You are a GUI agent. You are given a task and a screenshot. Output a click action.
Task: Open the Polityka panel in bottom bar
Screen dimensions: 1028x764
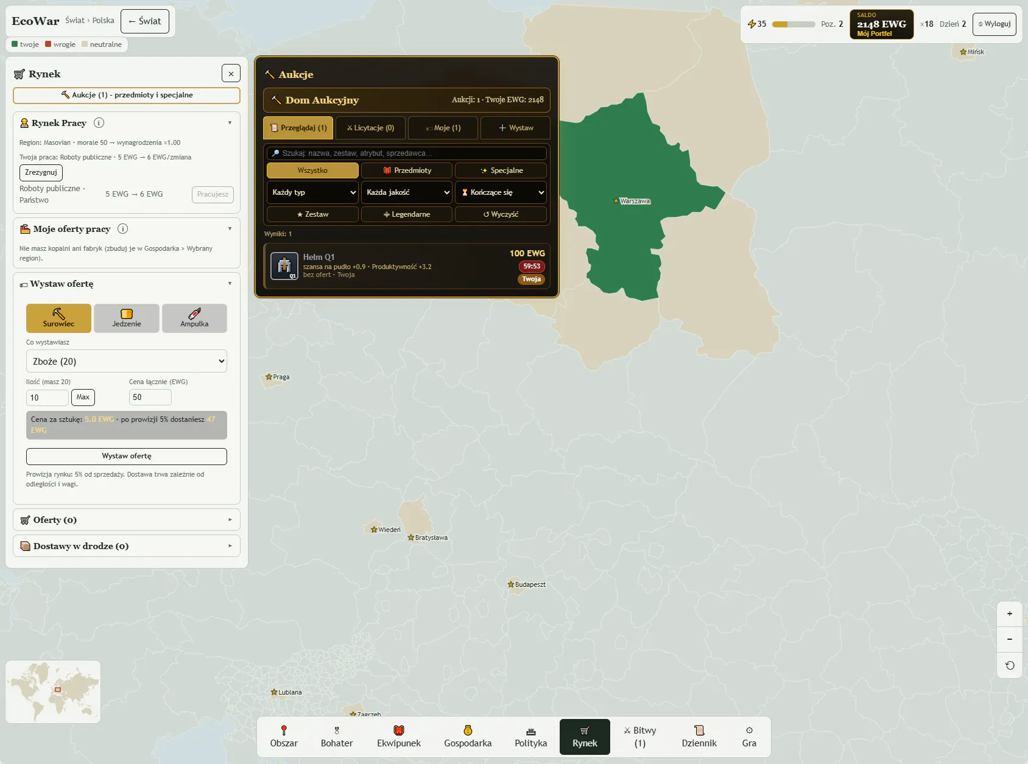coord(531,737)
